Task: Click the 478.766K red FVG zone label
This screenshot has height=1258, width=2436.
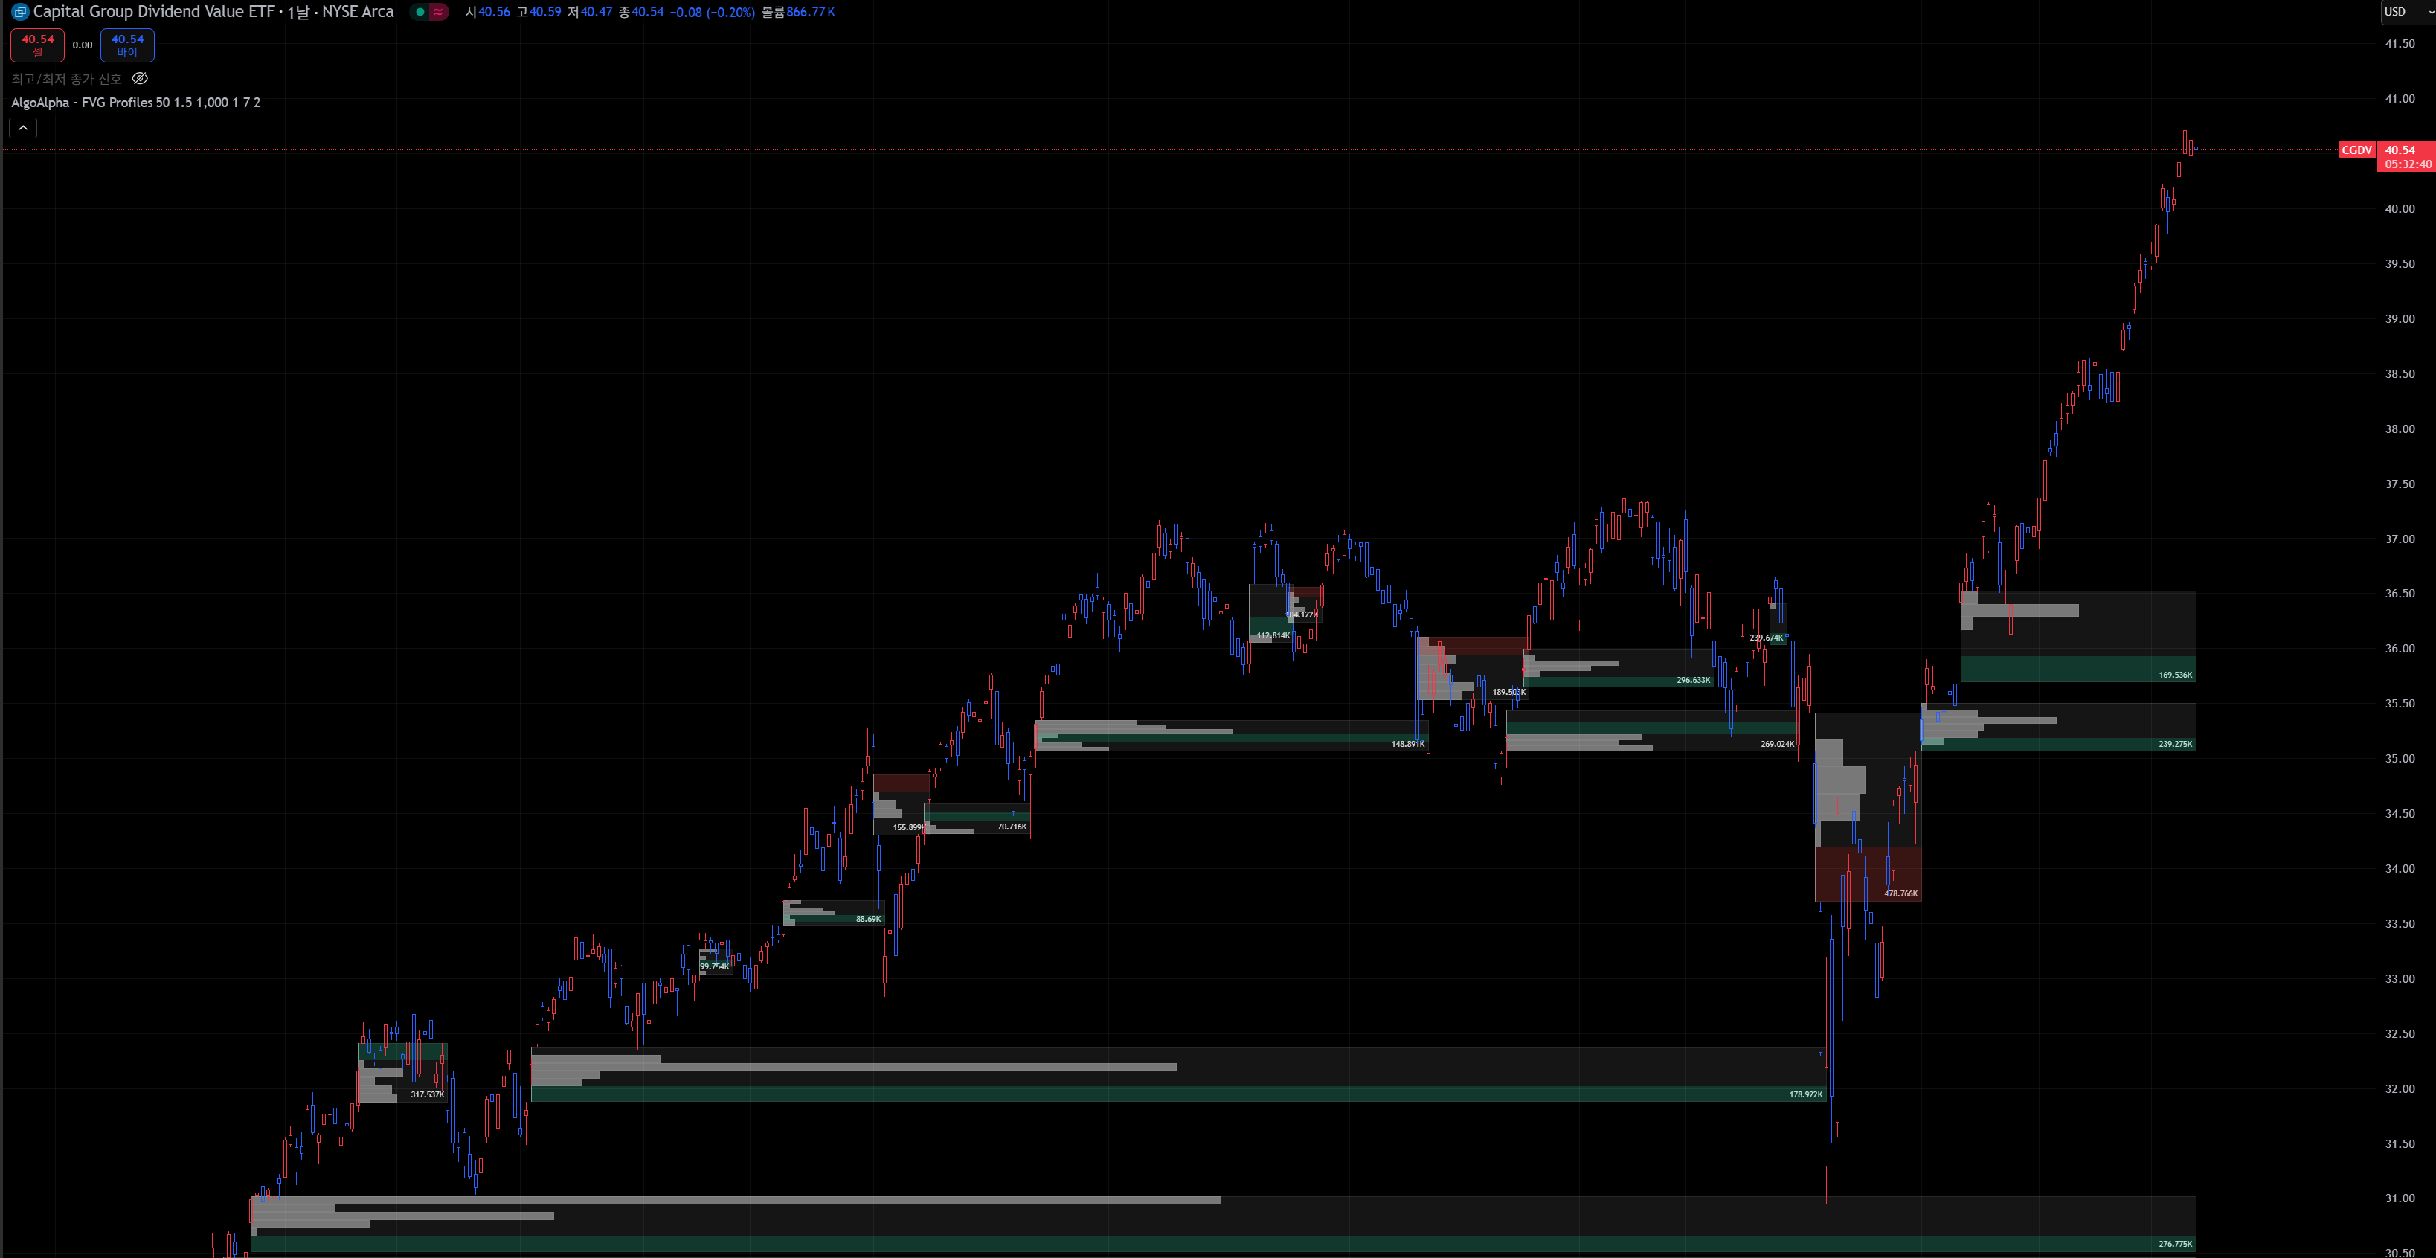Action: point(1900,893)
